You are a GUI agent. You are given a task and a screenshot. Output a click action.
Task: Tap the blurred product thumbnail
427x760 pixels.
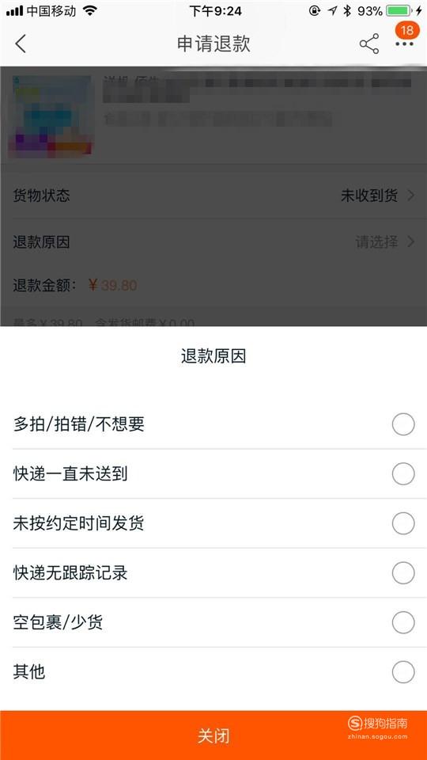pos(51,116)
